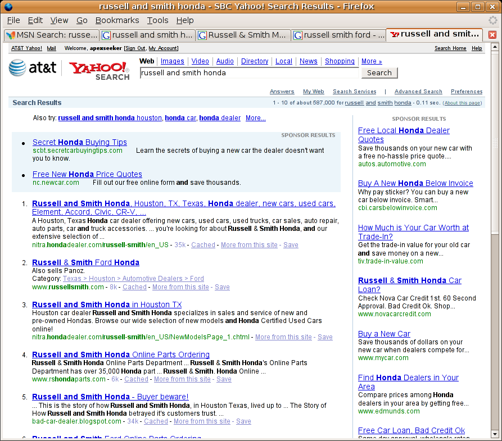502x441 pixels.
Task: Open the Audio search category
Action: click(x=225, y=61)
